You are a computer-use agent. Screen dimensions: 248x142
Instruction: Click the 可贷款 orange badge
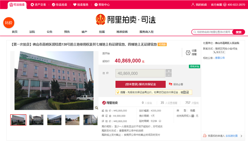pyautogui.click(x=162, y=44)
